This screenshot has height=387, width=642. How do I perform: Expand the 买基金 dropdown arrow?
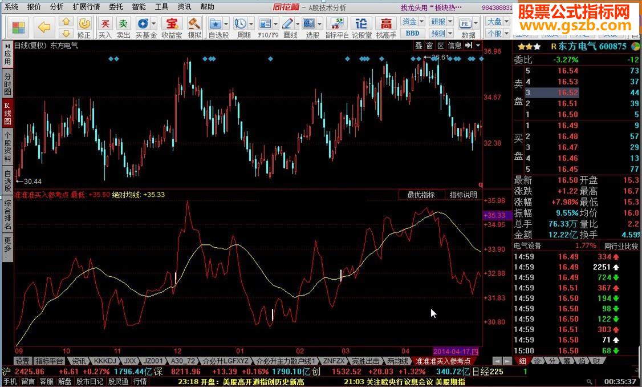[x=153, y=23]
